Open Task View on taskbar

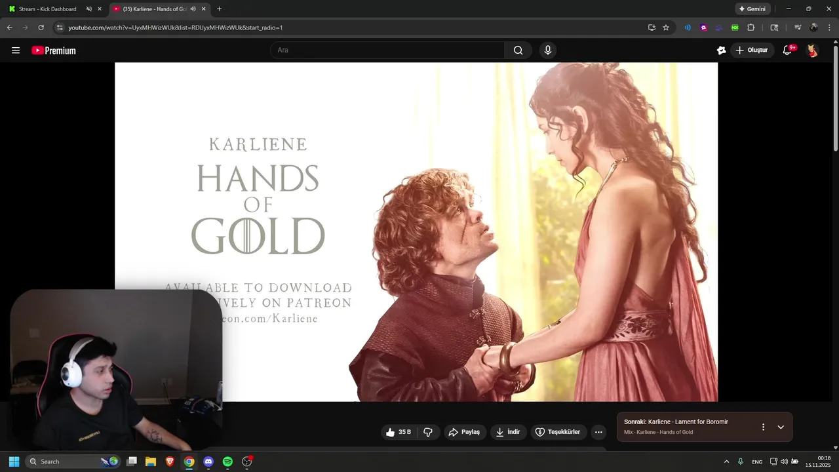[x=132, y=462]
